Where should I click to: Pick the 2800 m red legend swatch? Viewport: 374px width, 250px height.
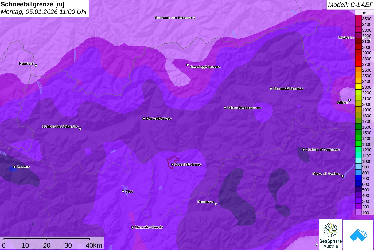pyautogui.click(x=358, y=58)
